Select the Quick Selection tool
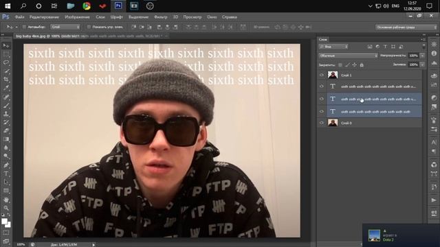 pyautogui.click(x=6, y=71)
